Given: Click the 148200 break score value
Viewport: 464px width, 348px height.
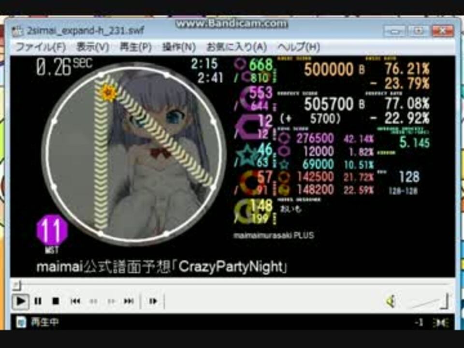Looking at the screenshot, I should pyautogui.click(x=316, y=189).
